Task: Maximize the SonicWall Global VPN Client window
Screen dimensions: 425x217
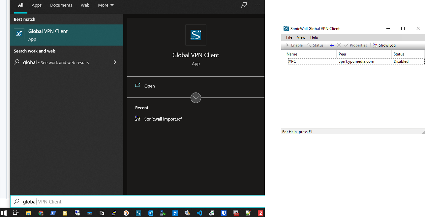Action: point(403,28)
